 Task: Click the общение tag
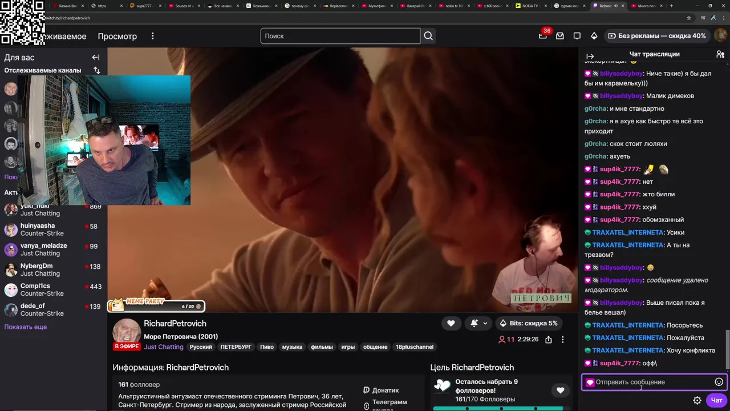[375, 346]
